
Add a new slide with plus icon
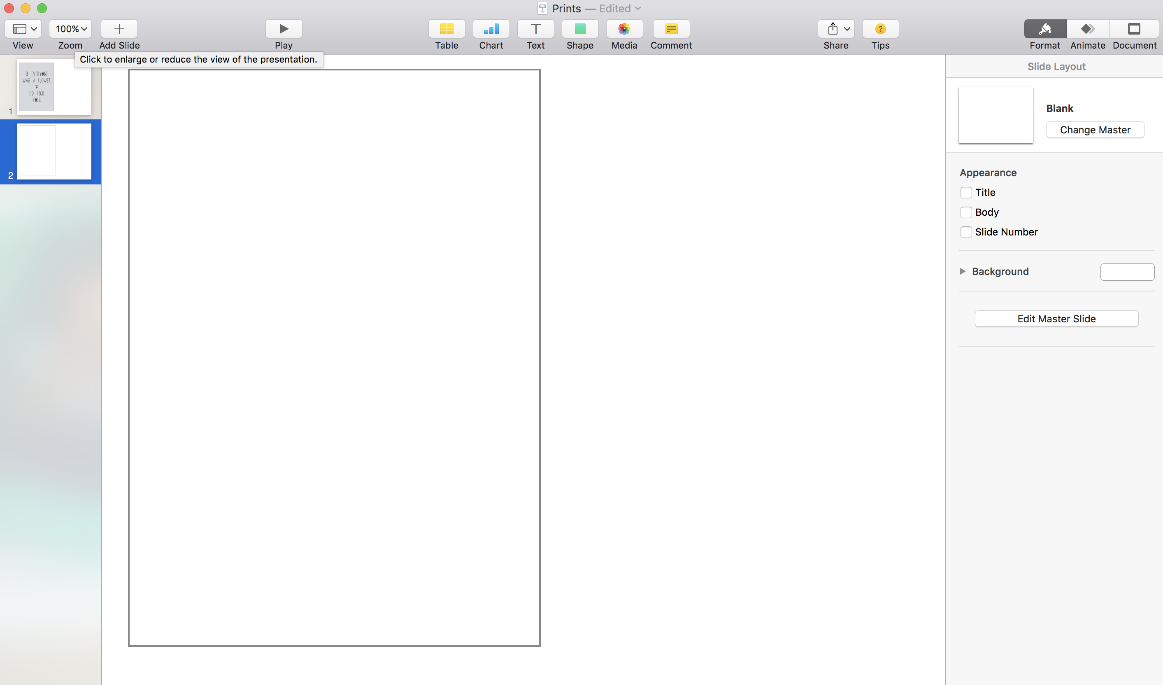[x=119, y=29]
